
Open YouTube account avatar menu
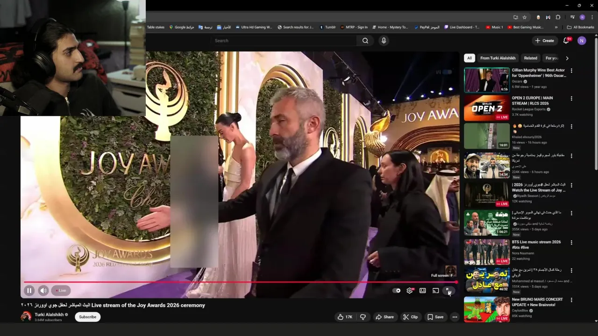coord(582,41)
